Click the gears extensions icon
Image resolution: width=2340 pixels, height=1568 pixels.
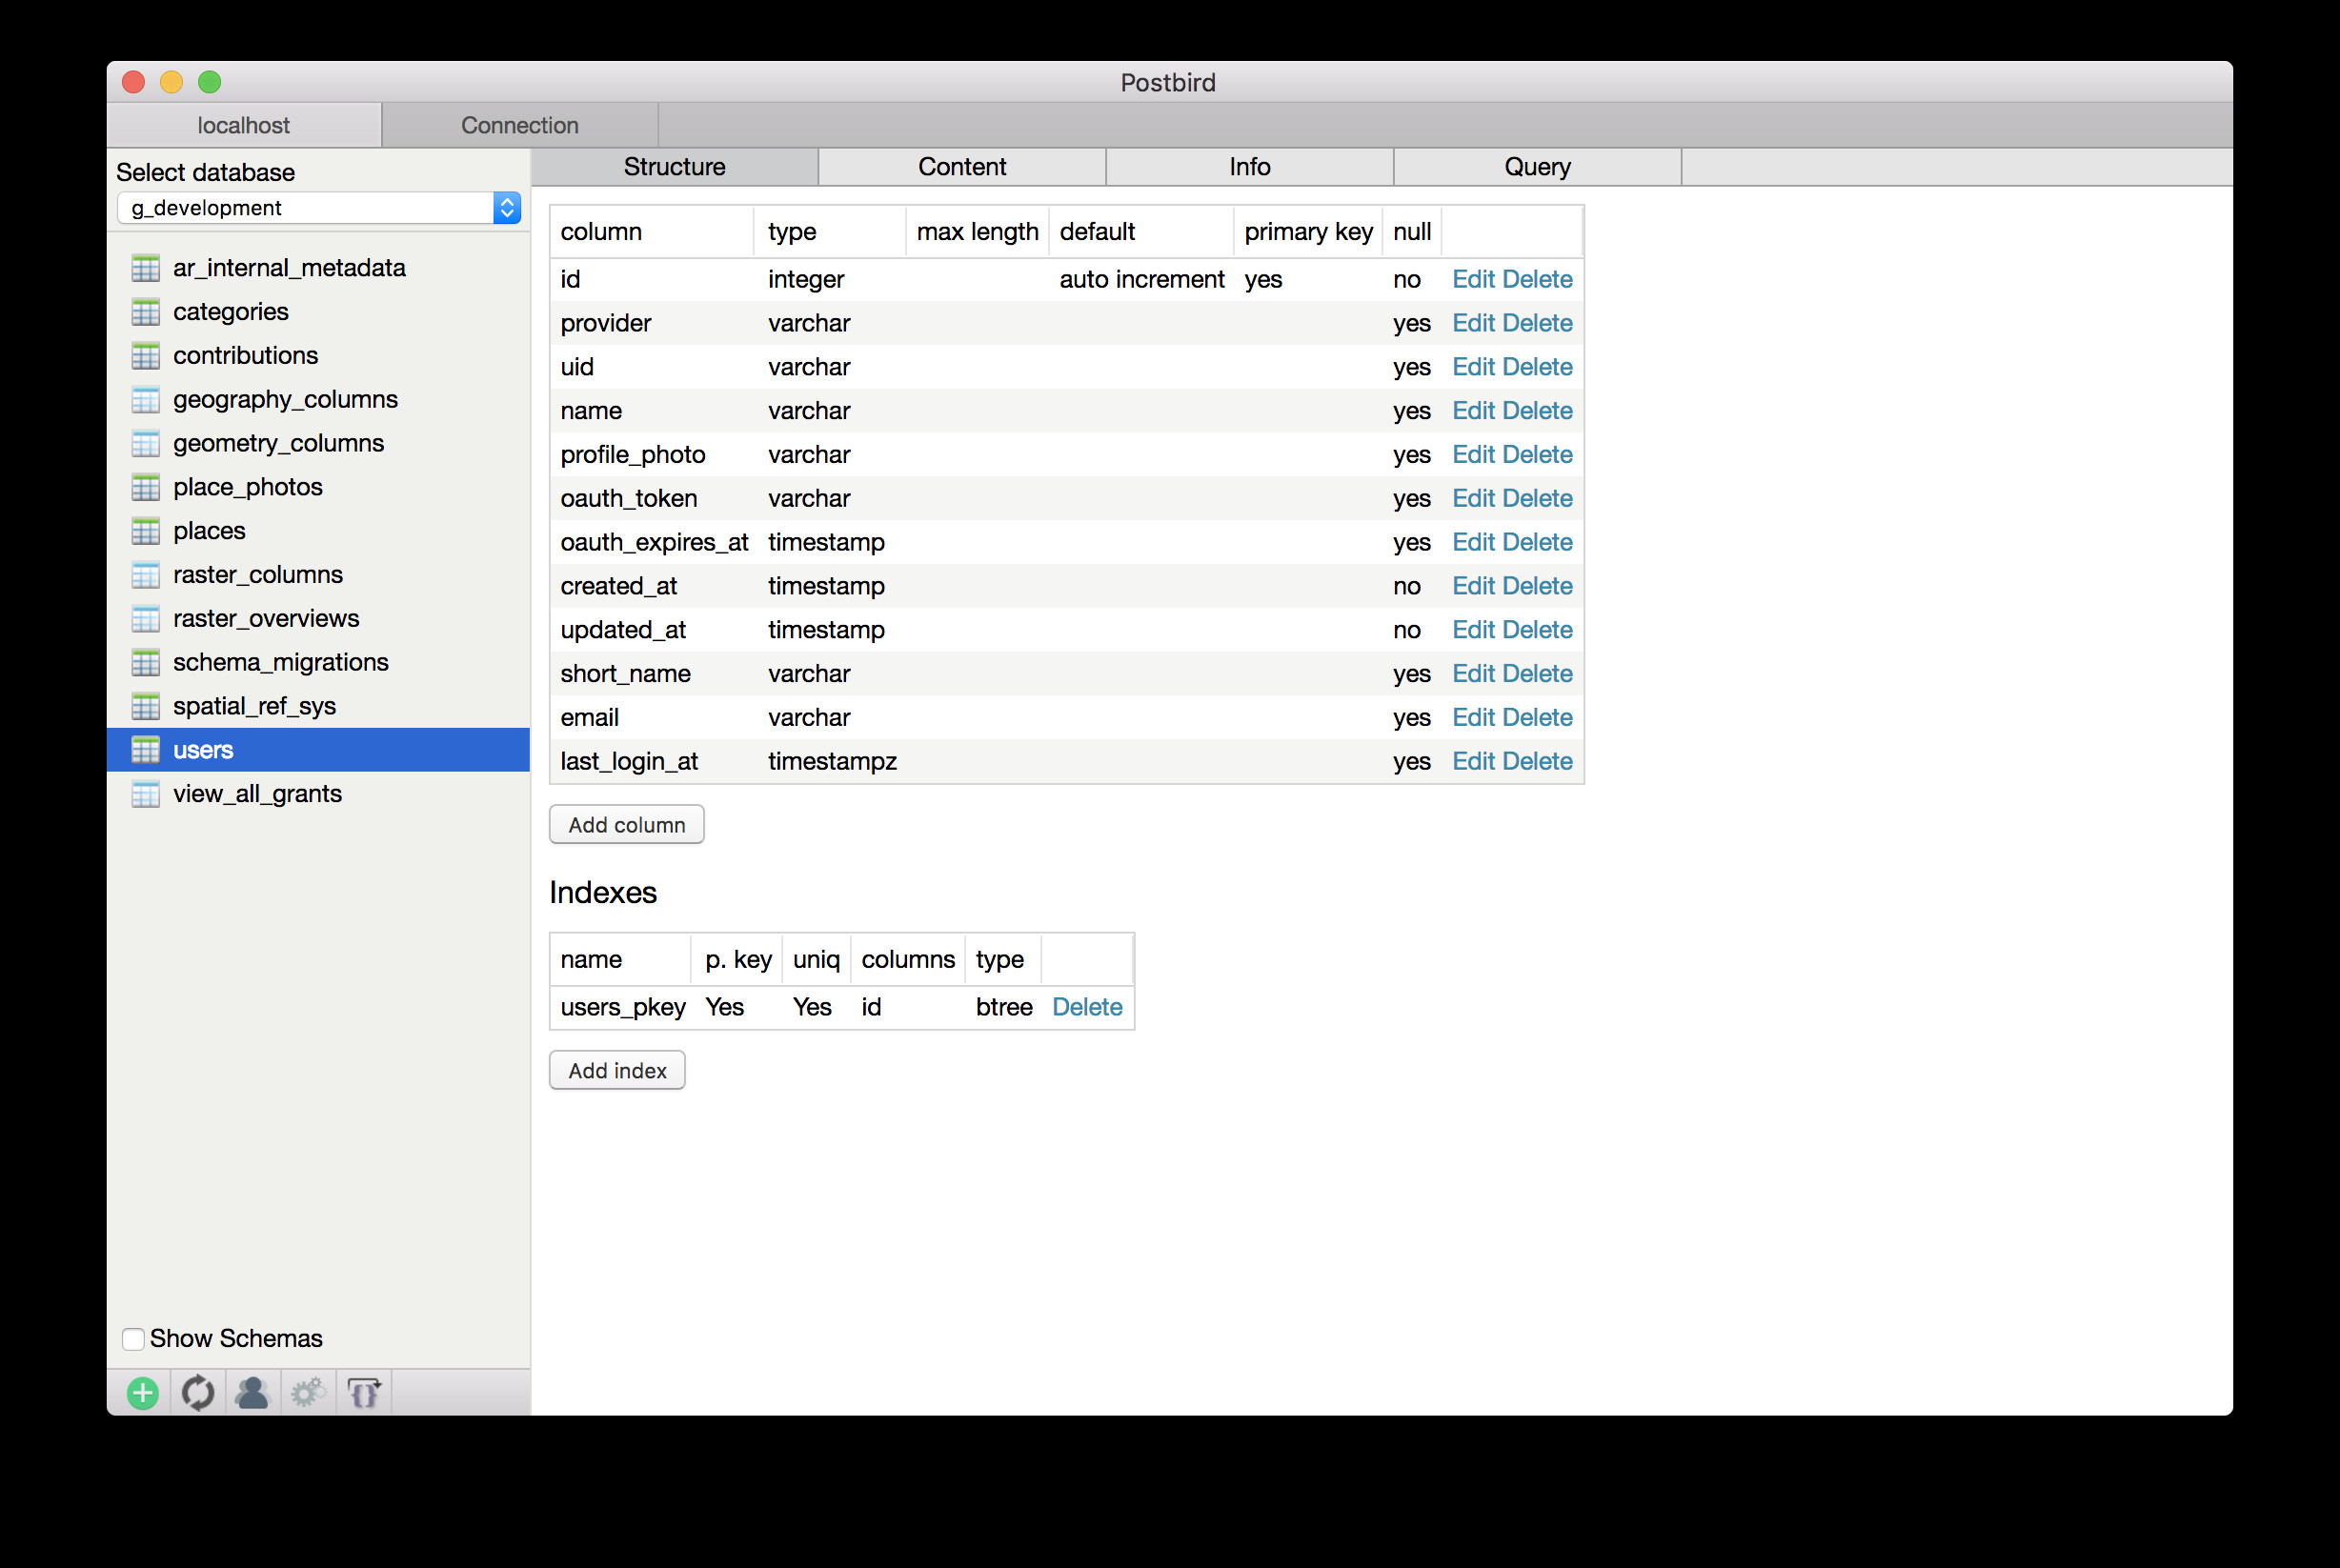click(x=308, y=1393)
